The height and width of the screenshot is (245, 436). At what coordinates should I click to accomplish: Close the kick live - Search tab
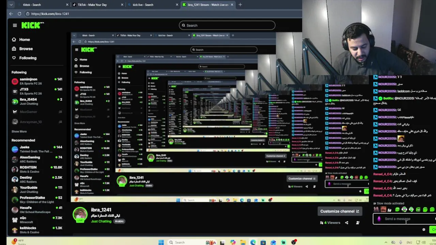[x=177, y=5]
